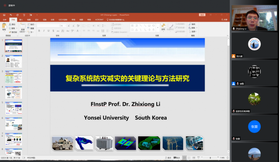Open the View ribbon tab

click(81, 20)
